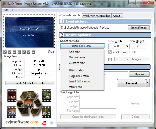Click the New Image Info Image size field

pyautogui.click(x=98, y=97)
